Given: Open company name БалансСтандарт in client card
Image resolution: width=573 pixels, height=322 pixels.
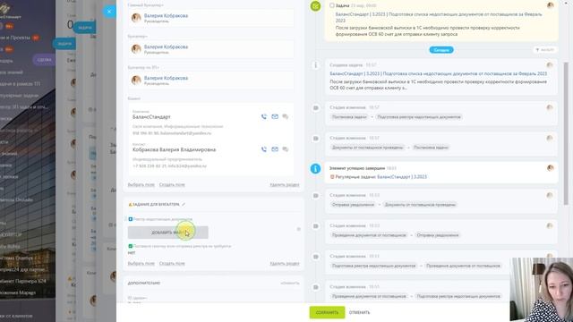Looking at the screenshot, I should tap(151, 117).
